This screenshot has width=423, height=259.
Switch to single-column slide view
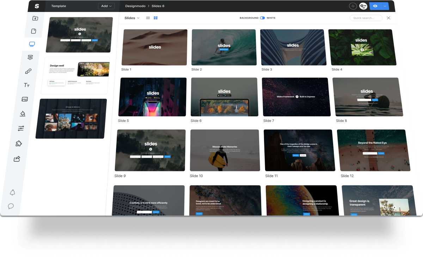148,18
